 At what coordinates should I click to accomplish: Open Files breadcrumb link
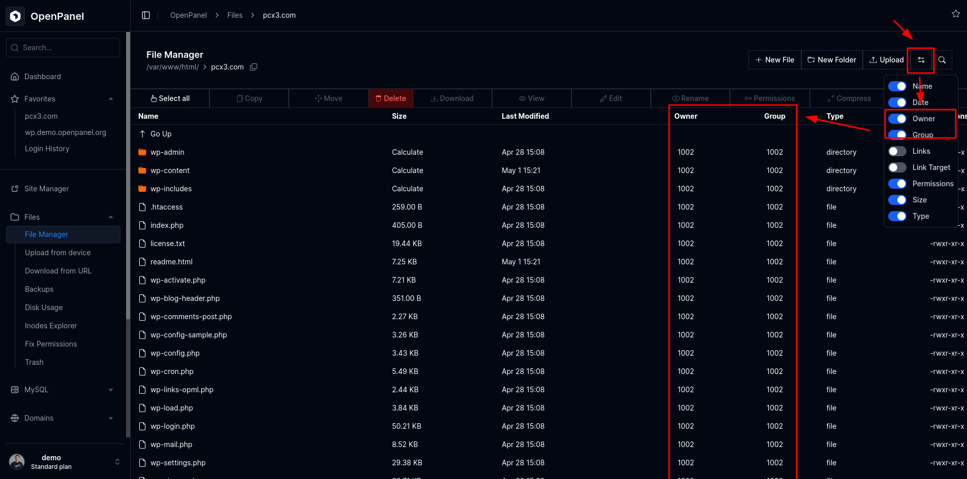[235, 15]
